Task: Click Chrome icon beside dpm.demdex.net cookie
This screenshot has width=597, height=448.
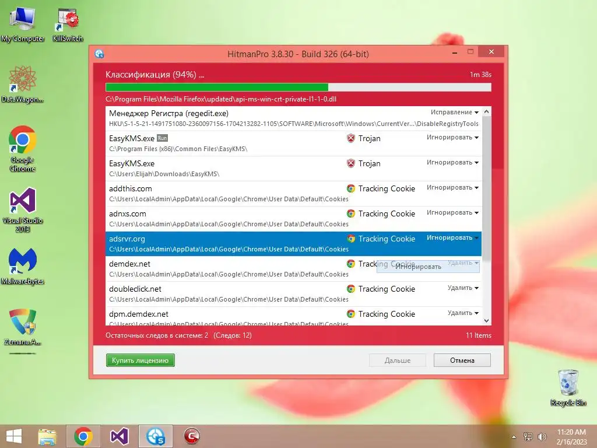Action: click(351, 314)
